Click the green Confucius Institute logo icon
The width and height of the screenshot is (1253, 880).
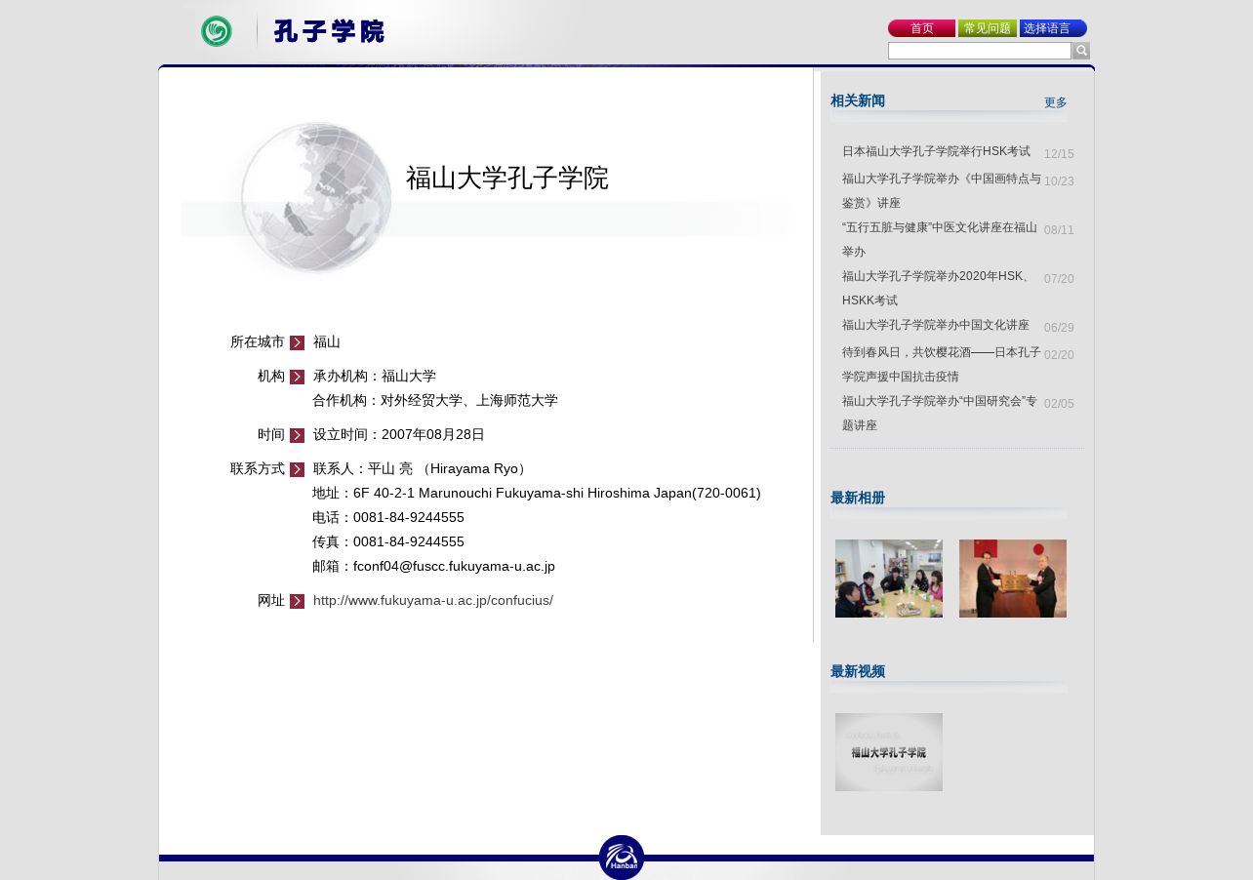tap(217, 31)
